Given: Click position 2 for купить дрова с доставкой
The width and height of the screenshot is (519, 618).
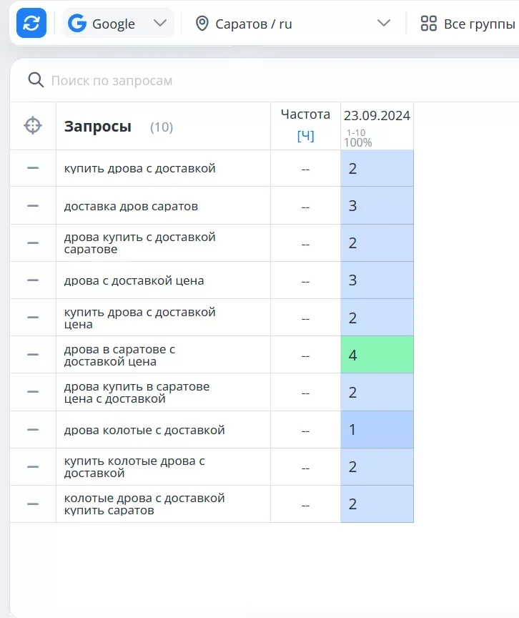Looking at the screenshot, I should click(x=377, y=168).
